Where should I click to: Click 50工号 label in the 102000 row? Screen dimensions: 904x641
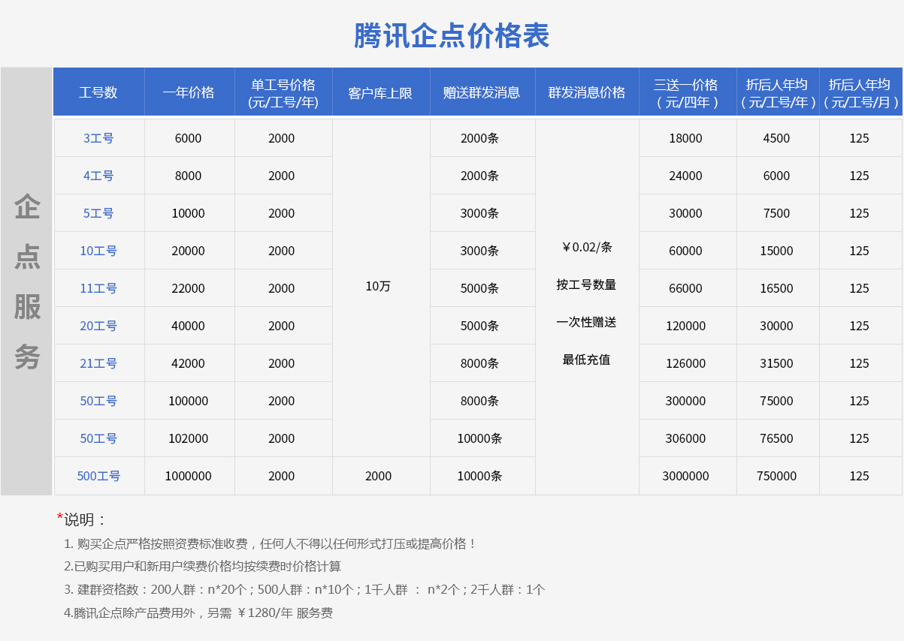coord(98,438)
